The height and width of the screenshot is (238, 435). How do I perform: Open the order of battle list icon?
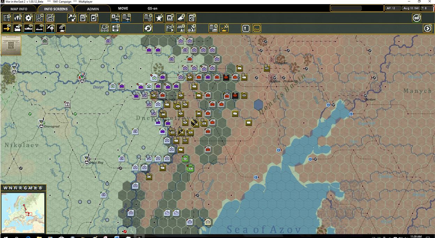click(7, 18)
